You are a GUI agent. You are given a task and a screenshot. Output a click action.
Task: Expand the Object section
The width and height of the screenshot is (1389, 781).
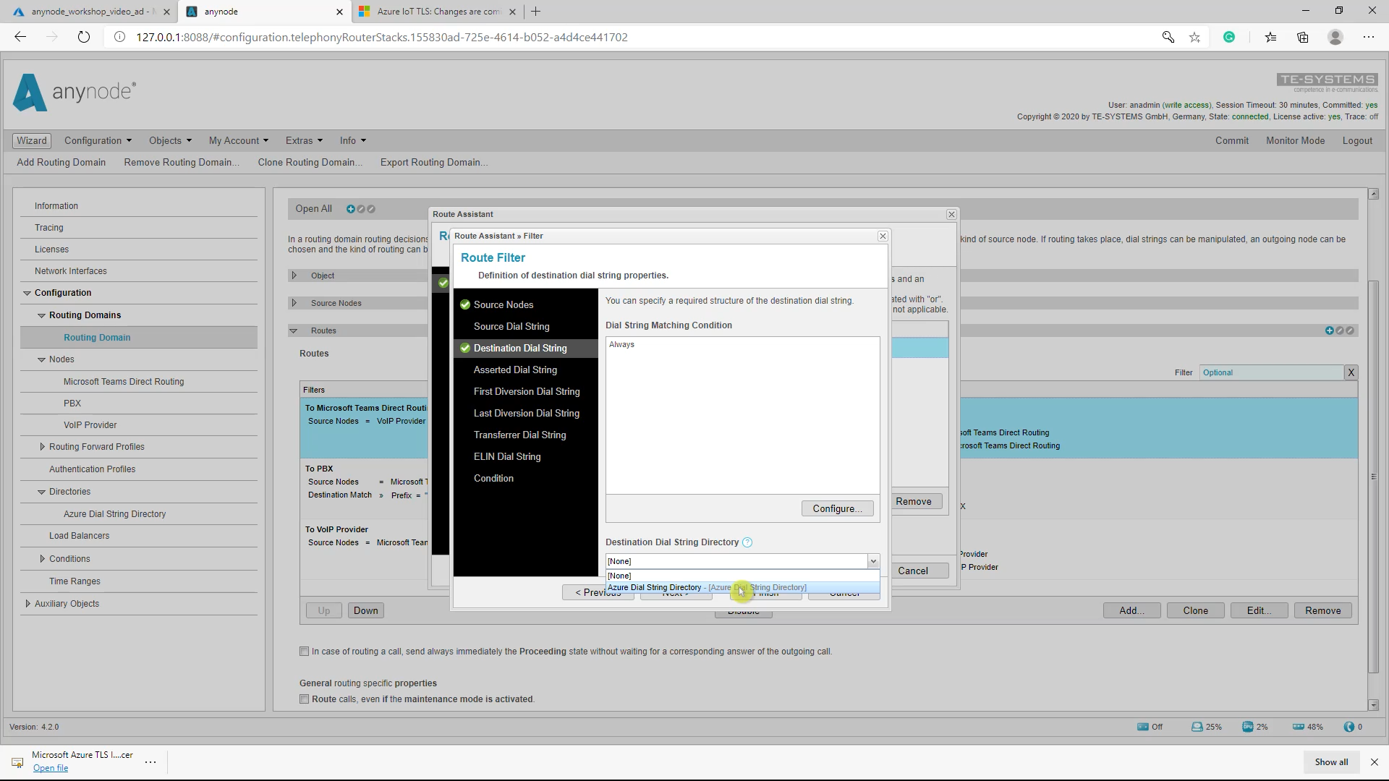pos(294,276)
